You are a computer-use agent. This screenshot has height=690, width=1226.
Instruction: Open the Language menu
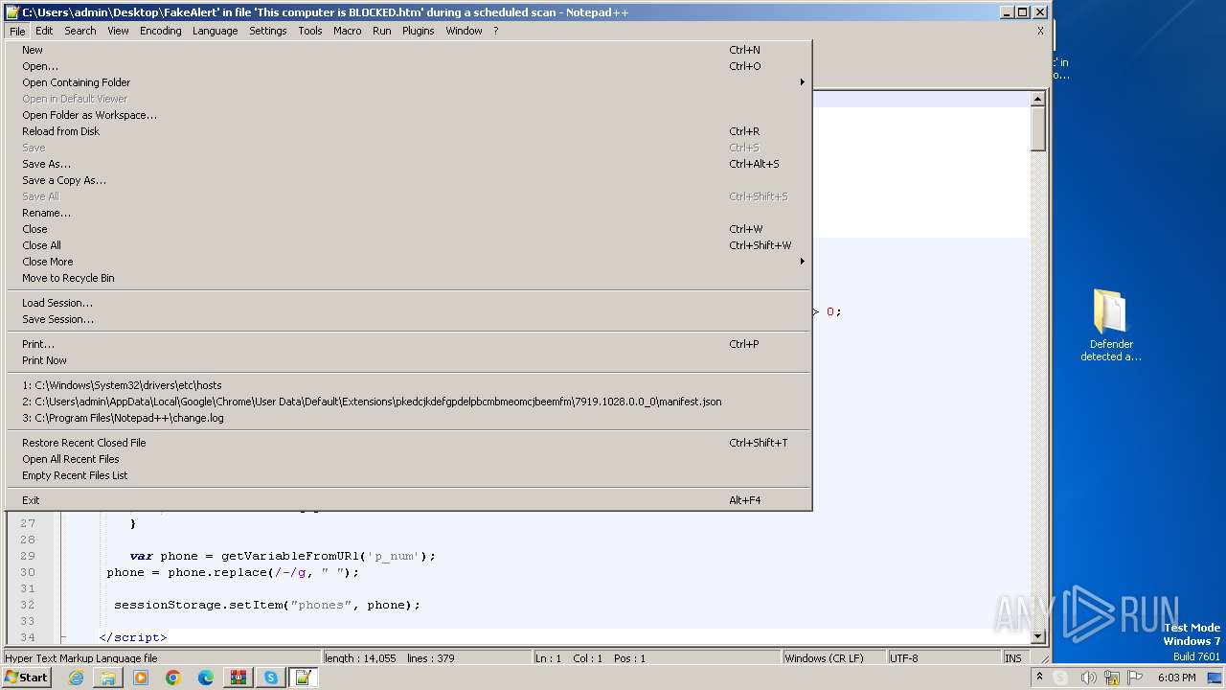[215, 31]
